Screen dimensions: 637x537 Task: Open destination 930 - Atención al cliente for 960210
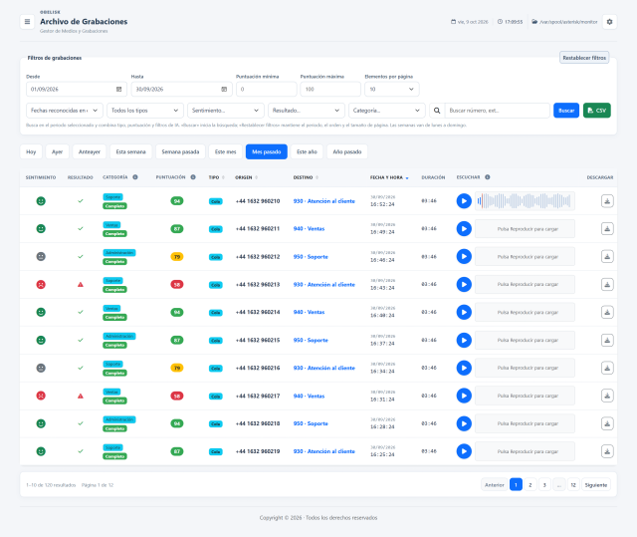click(x=324, y=201)
